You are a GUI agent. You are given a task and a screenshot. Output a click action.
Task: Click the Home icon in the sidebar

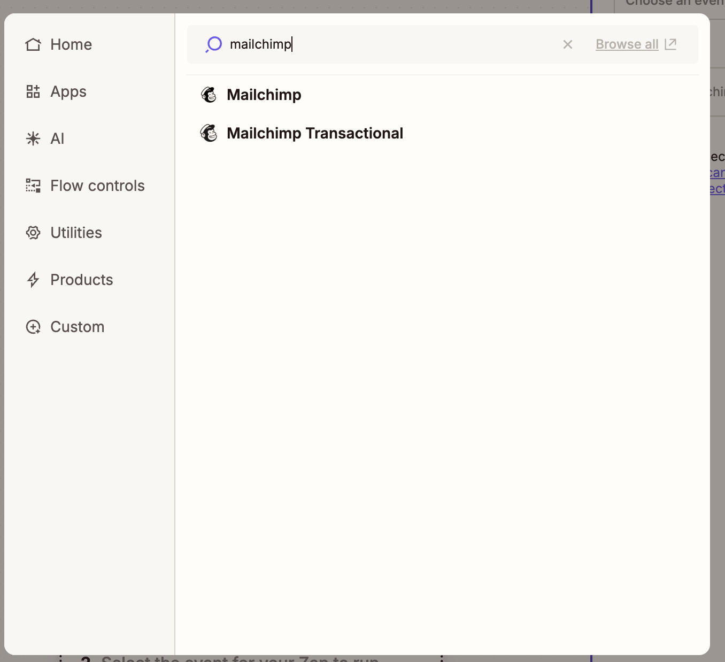[33, 44]
